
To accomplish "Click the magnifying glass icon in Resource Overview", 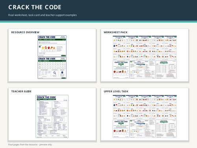I will click(55, 73).
